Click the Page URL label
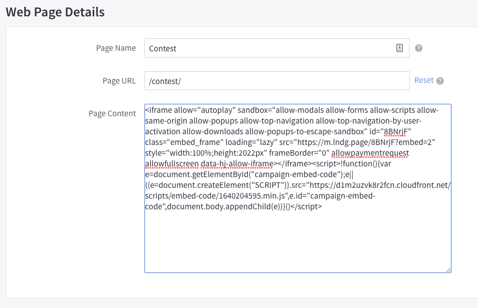This screenshot has height=308, width=478. [119, 81]
